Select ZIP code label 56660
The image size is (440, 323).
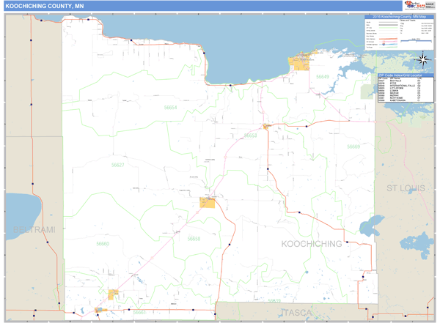pyautogui.click(x=102, y=243)
